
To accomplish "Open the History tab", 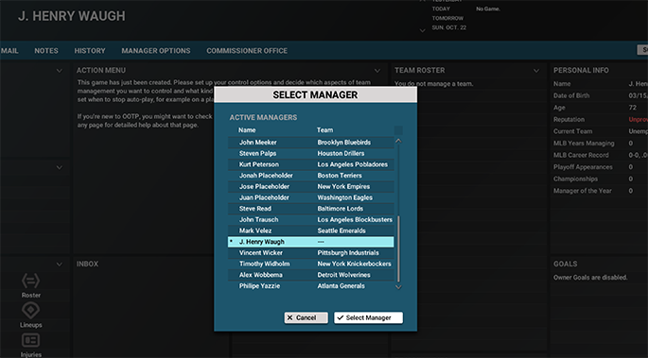I will [x=90, y=51].
